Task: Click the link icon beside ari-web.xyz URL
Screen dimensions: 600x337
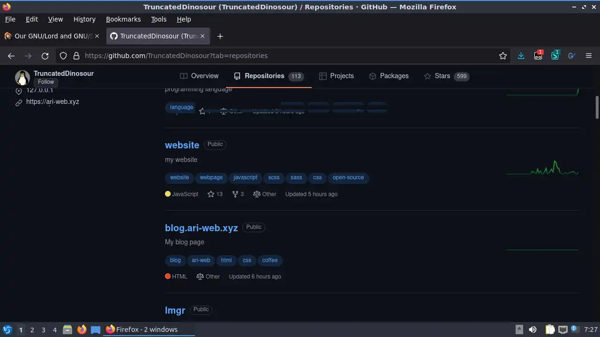Action: (x=19, y=103)
